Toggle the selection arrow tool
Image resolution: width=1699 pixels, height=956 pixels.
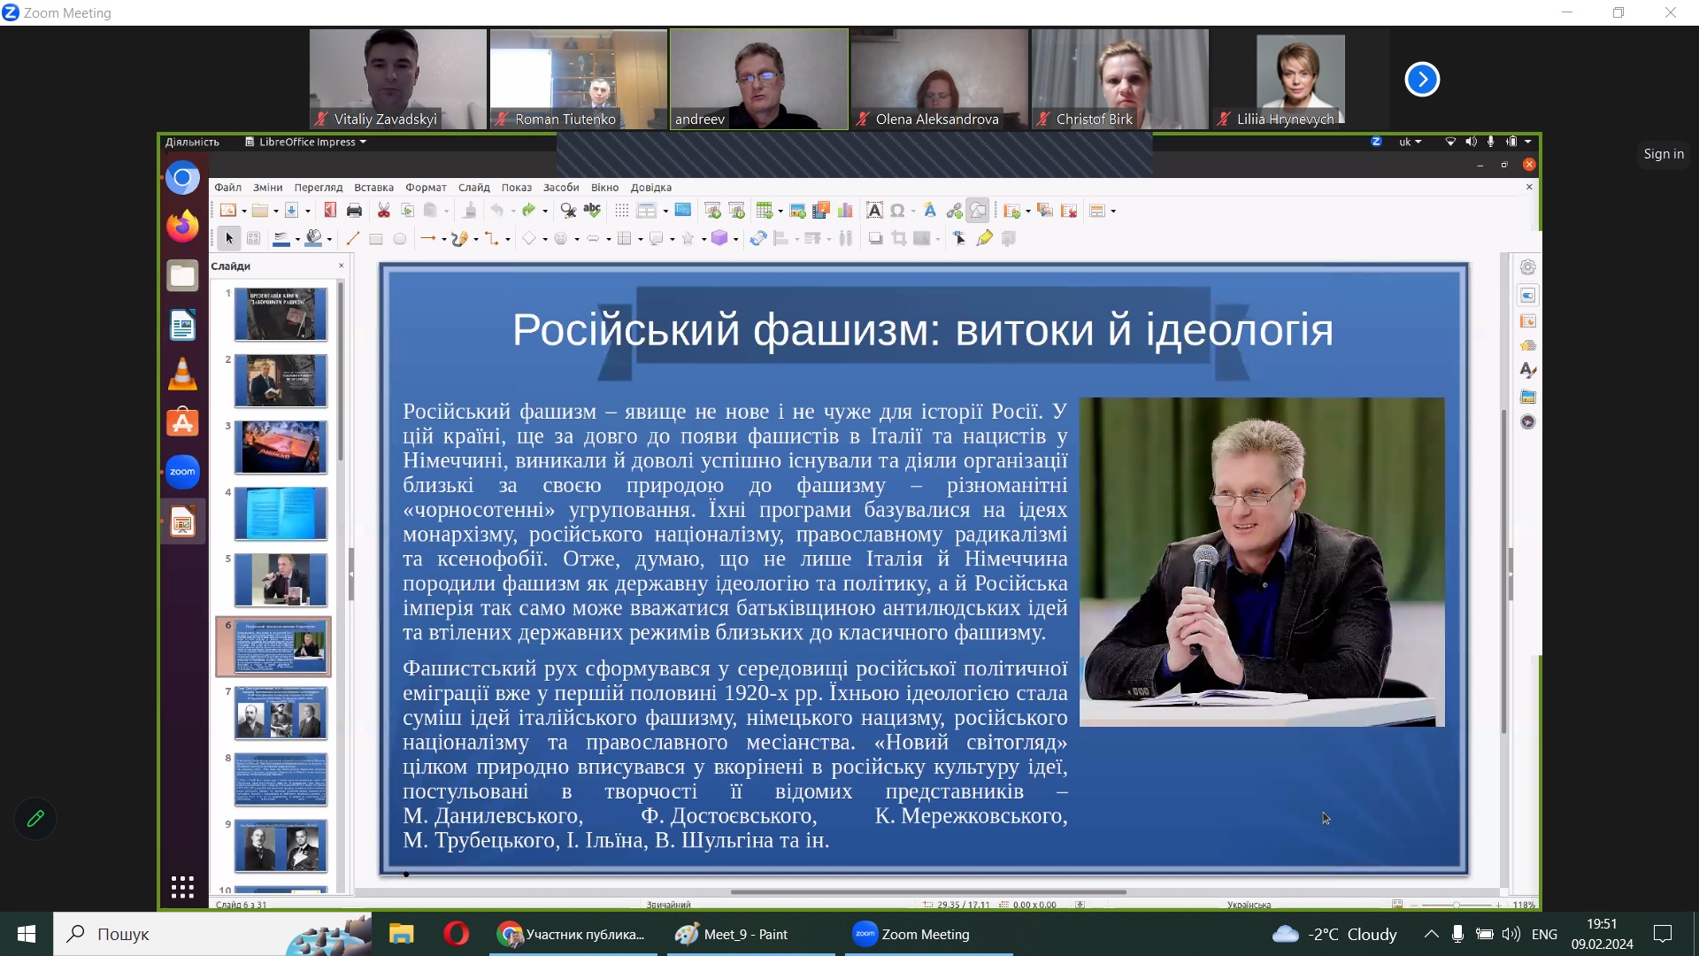click(229, 239)
